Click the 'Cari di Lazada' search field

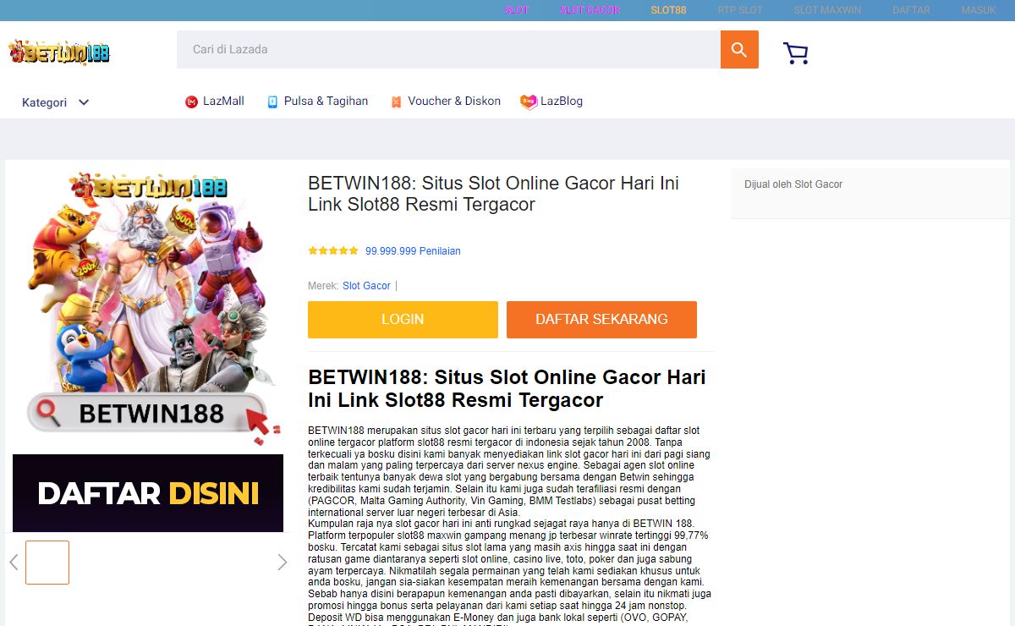click(448, 50)
